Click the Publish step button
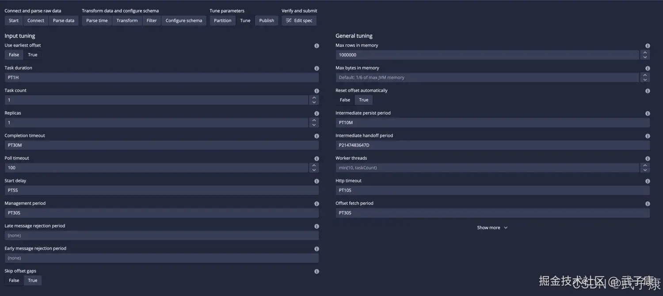Screen dimensions: 663x296 coord(267,21)
